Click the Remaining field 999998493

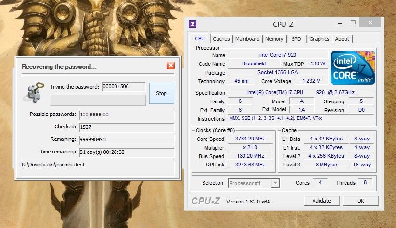(x=127, y=139)
